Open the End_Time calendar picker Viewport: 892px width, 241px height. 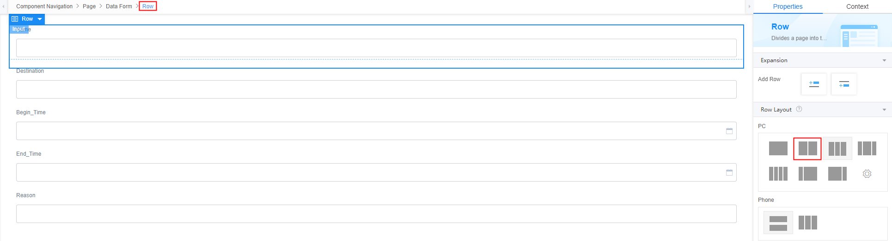click(x=729, y=172)
